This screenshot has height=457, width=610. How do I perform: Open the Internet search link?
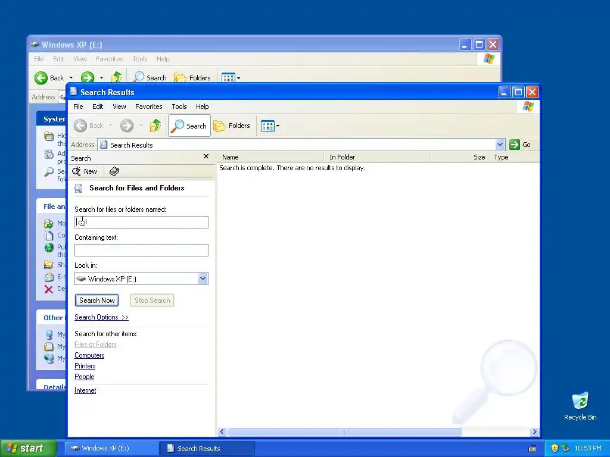pyautogui.click(x=85, y=390)
